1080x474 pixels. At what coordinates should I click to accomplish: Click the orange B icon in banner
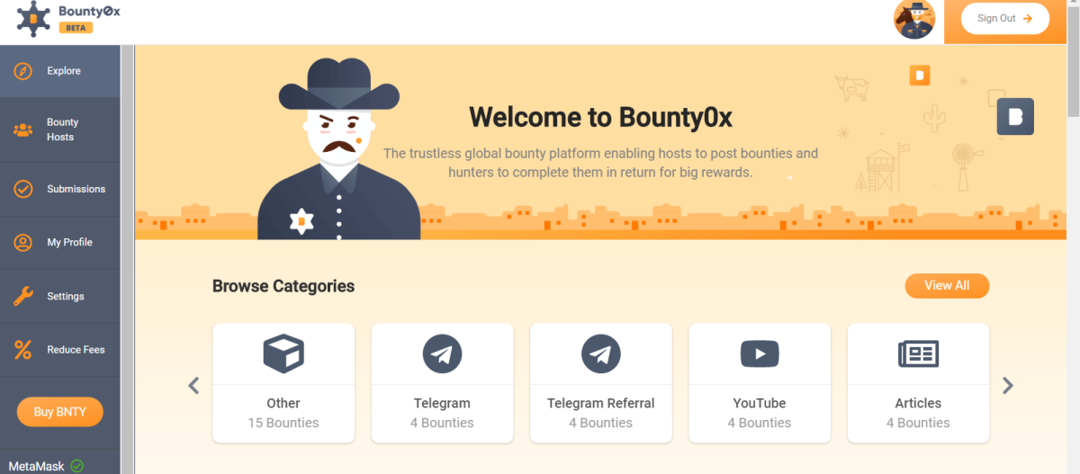pyautogui.click(x=919, y=76)
